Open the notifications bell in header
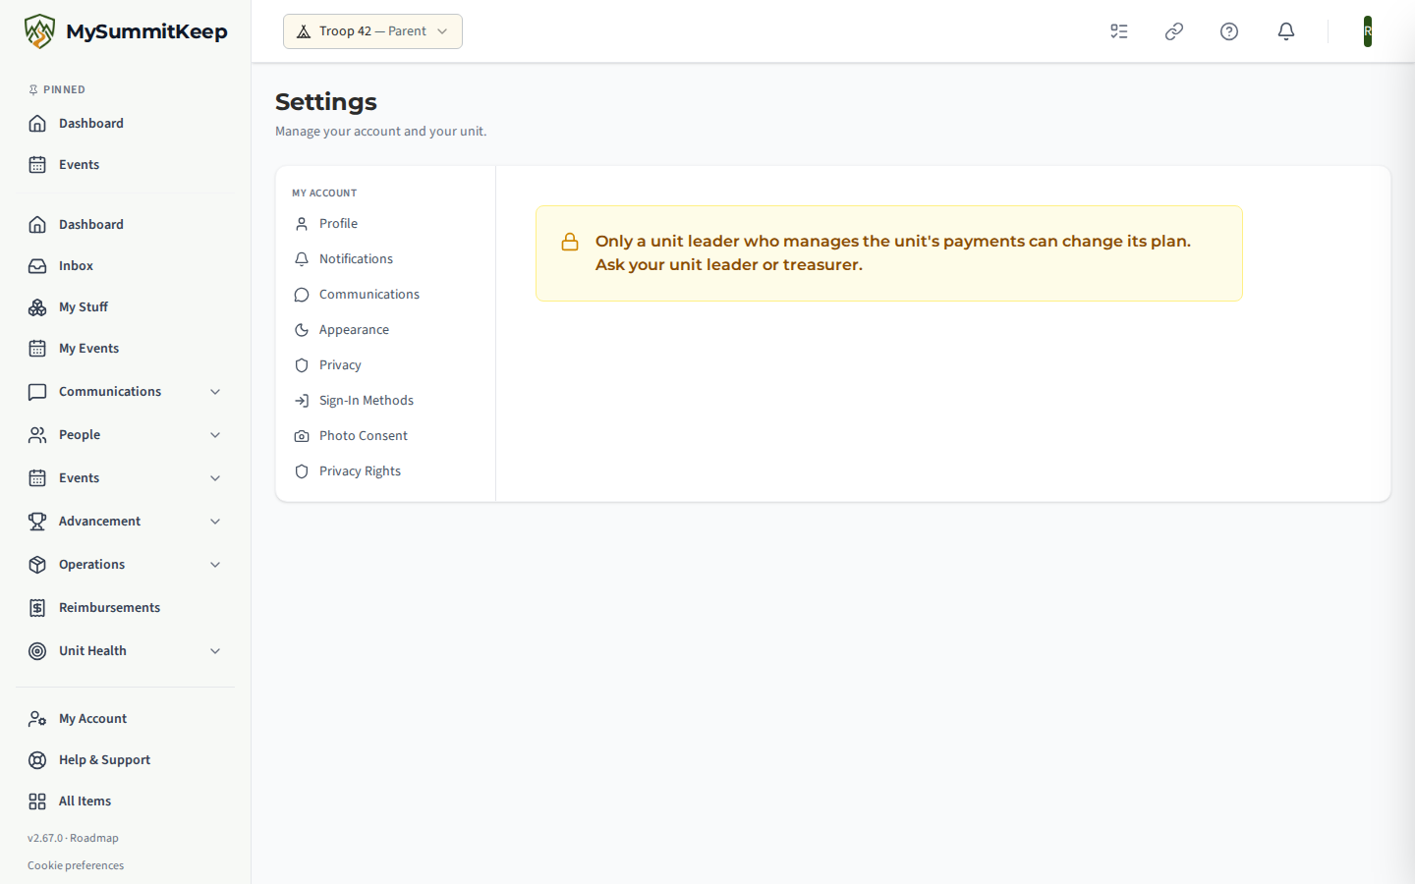The width and height of the screenshot is (1415, 884). coord(1286,31)
